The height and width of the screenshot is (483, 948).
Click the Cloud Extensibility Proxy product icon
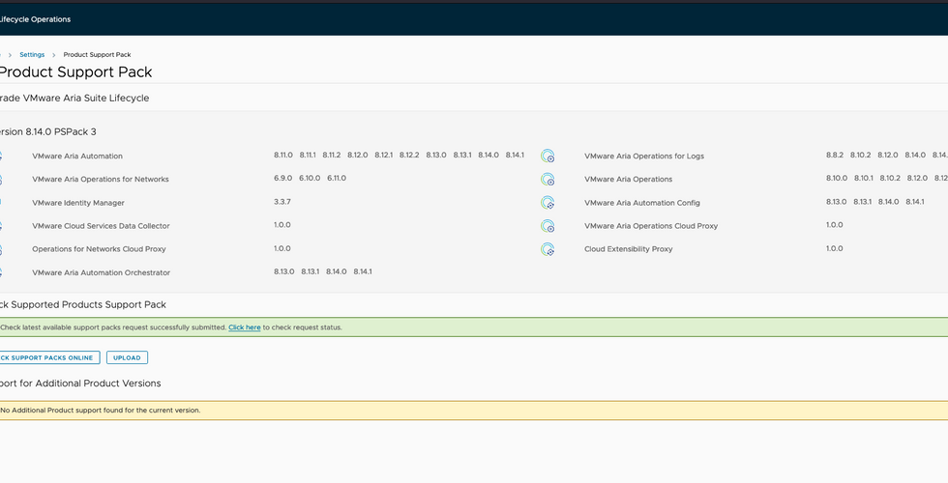[548, 249]
